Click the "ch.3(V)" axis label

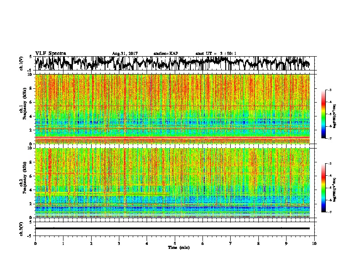21,229
